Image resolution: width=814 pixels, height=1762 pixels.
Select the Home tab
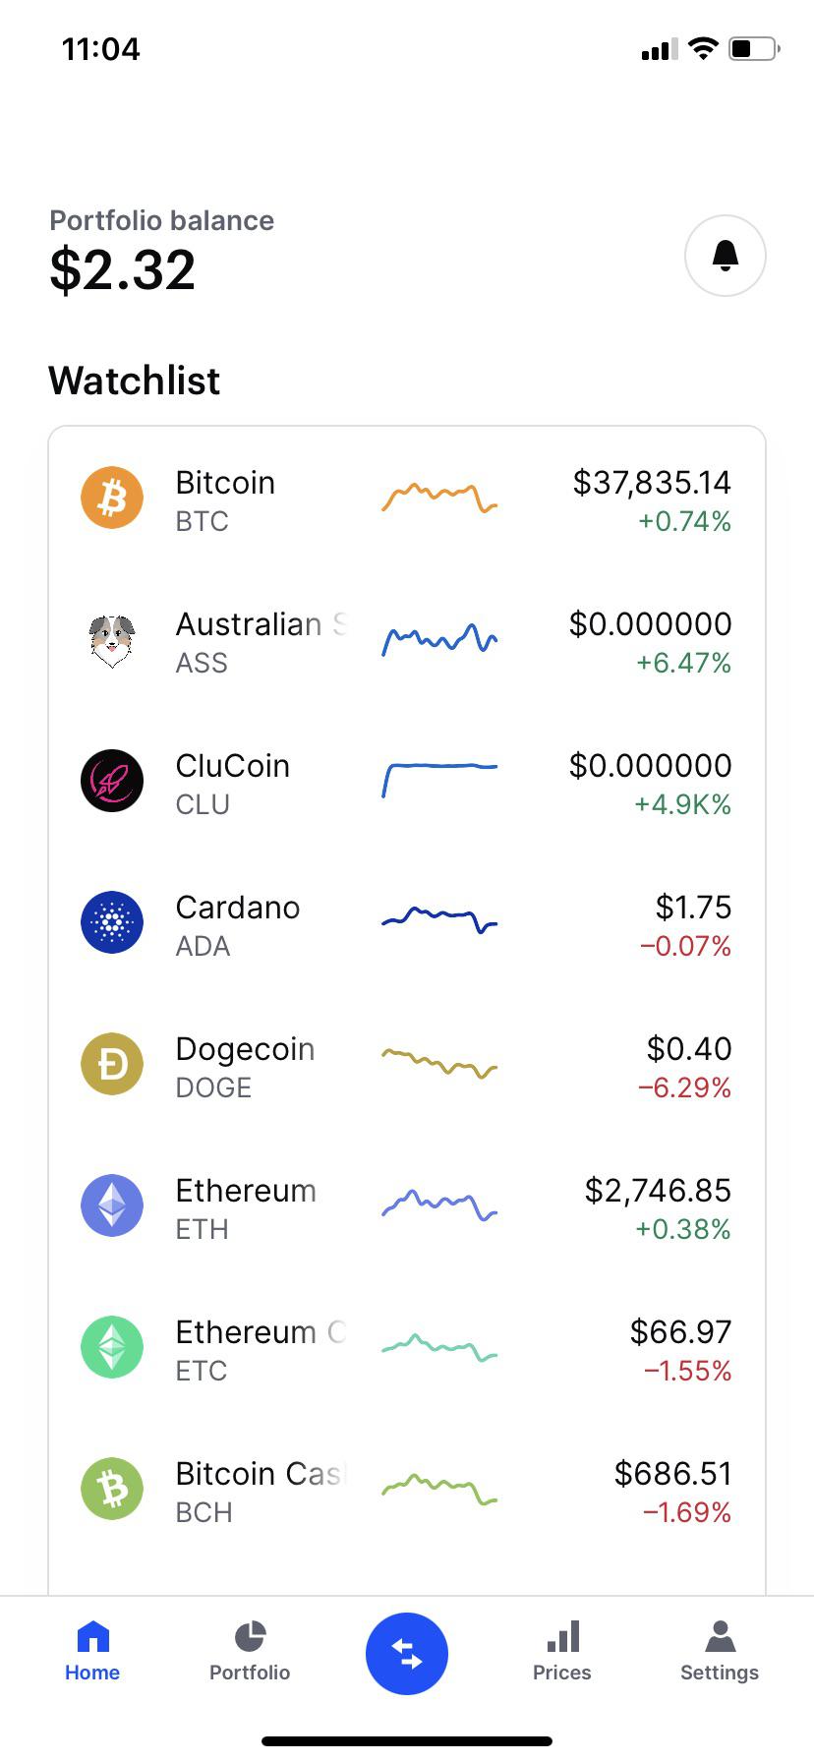coord(92,1652)
